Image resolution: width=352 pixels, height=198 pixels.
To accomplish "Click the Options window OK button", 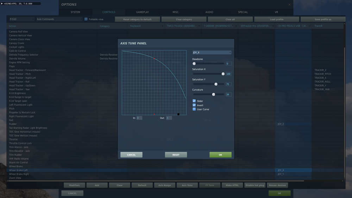I will [x=279, y=193].
